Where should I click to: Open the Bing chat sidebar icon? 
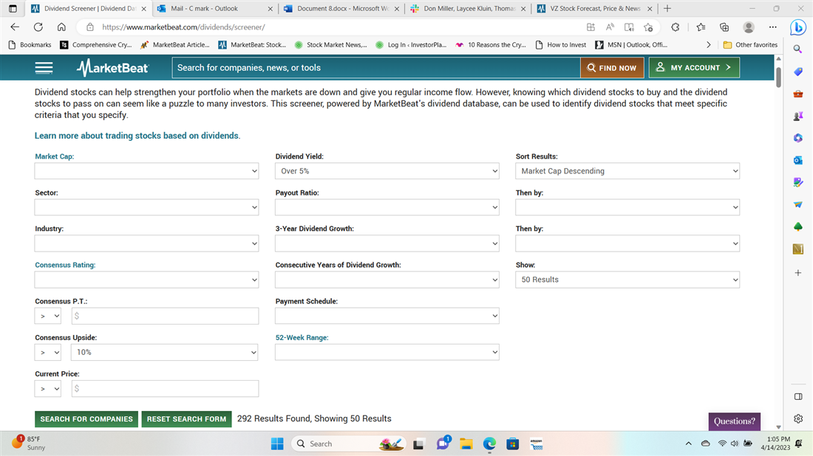pyautogui.click(x=797, y=27)
